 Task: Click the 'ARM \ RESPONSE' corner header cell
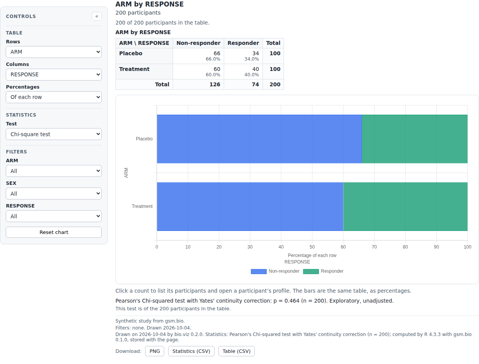click(144, 43)
